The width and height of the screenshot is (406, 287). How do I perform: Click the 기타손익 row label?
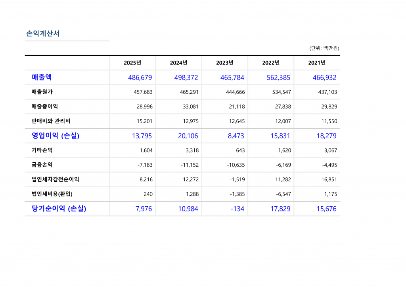pos(42,150)
